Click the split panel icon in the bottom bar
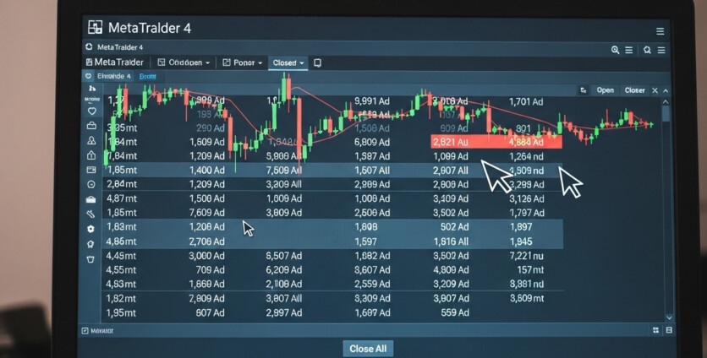 (x=669, y=330)
